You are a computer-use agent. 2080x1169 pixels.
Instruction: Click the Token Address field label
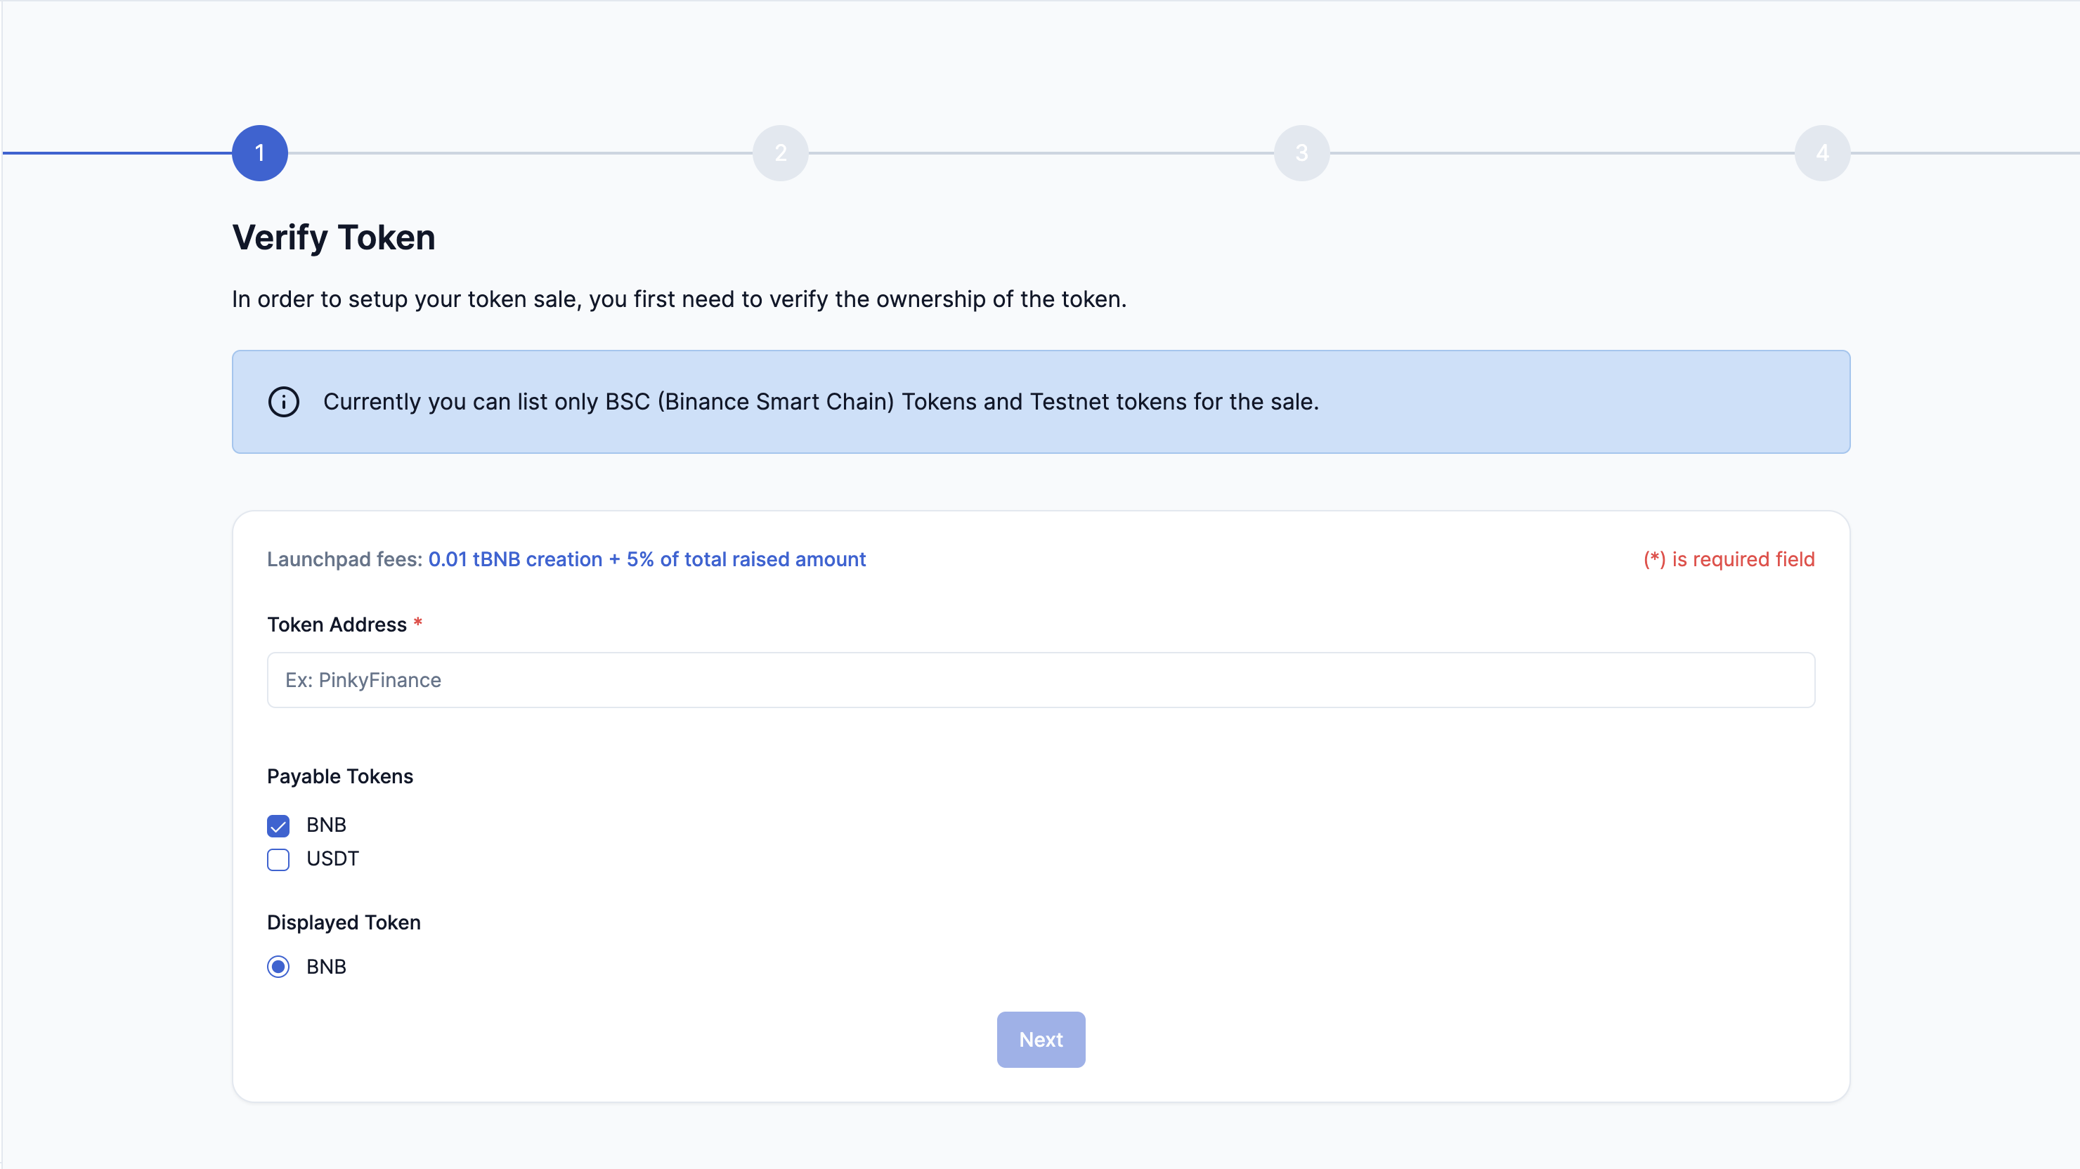(337, 624)
